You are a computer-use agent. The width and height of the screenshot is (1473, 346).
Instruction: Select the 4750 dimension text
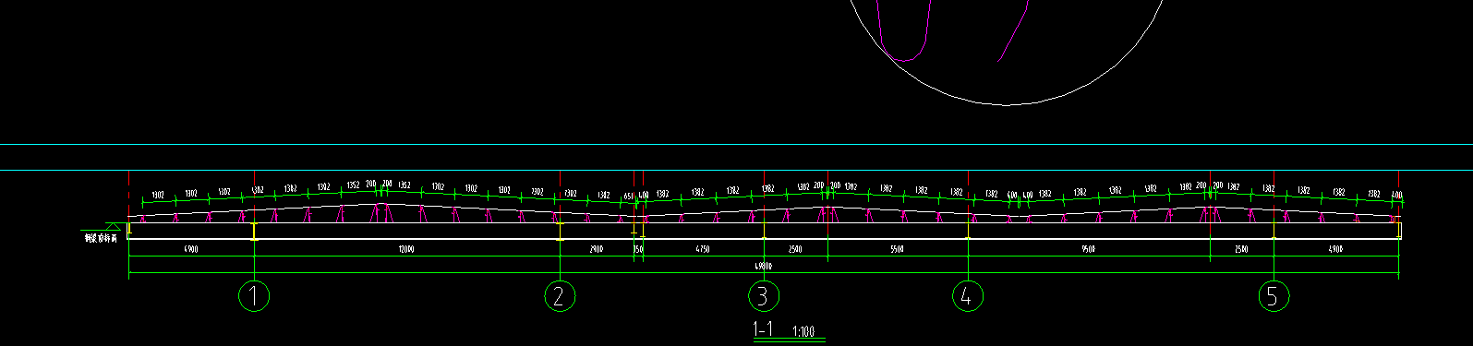pos(702,249)
